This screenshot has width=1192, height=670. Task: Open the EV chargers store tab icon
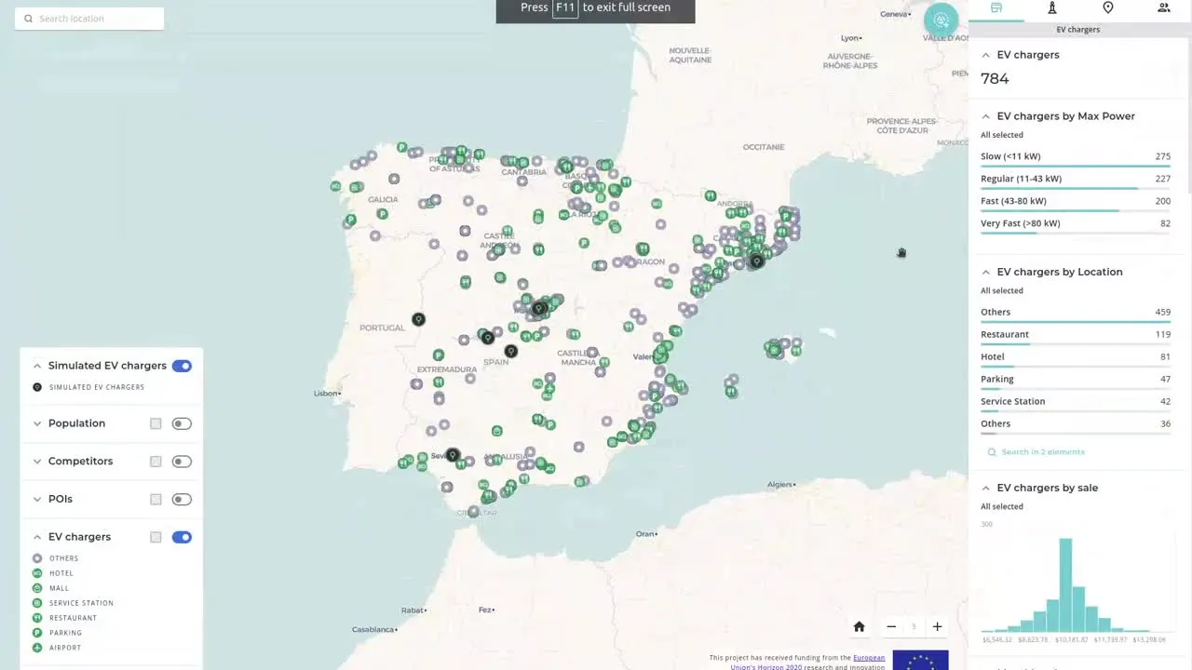tap(996, 8)
